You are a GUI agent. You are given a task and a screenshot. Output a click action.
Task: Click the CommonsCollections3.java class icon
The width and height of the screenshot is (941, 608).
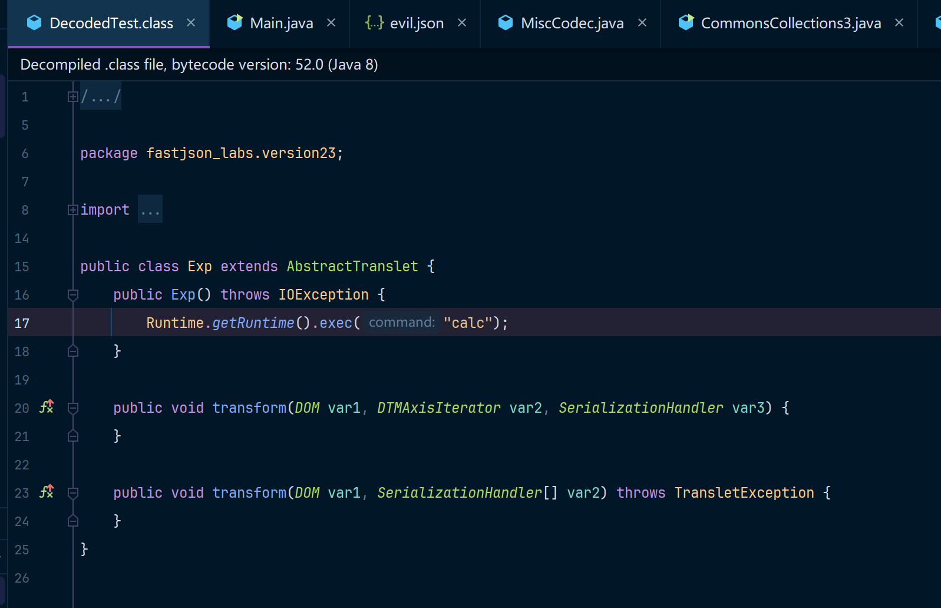click(686, 22)
